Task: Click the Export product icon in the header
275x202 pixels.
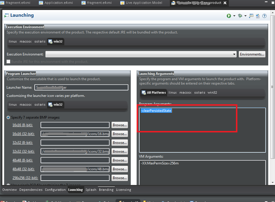Action: click(251, 16)
